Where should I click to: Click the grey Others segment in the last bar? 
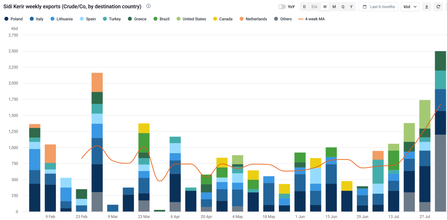pos(440,173)
